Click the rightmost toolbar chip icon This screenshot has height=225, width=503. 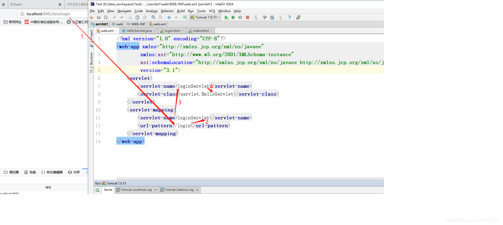(x=298, y=17)
